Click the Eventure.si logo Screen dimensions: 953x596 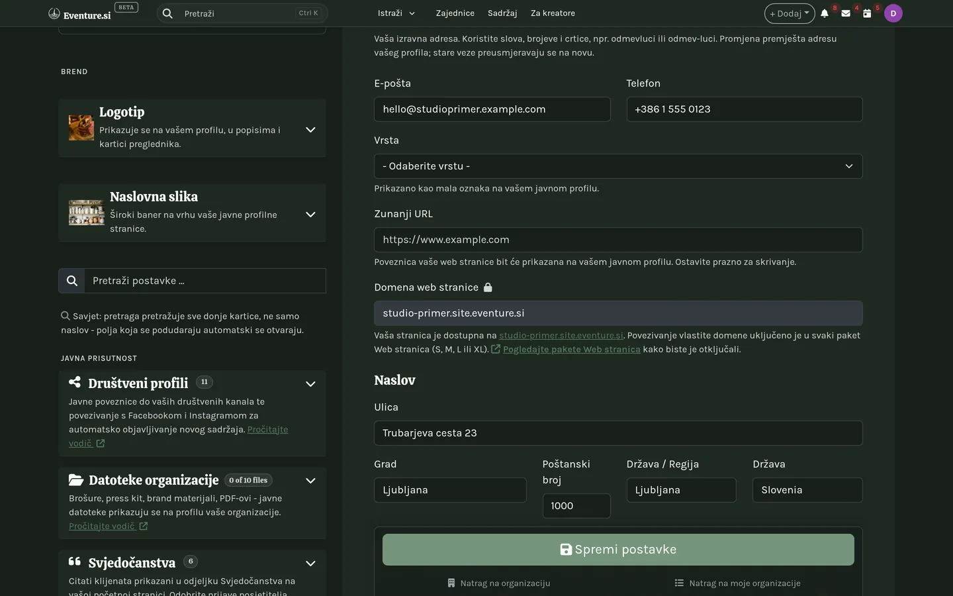click(80, 14)
